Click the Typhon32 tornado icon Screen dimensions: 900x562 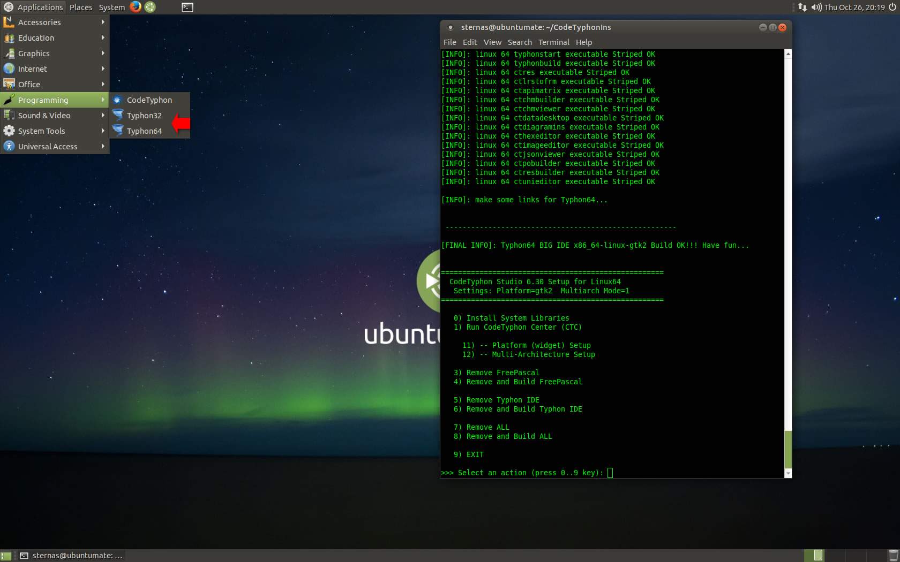(118, 115)
